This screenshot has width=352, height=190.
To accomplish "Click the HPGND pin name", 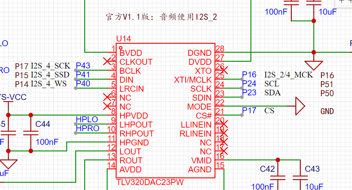I will tap(134, 142).
